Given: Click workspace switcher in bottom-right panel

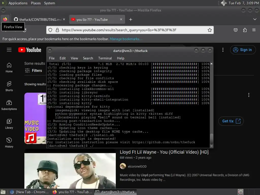Looking at the screenshot, I should pos(241,192).
